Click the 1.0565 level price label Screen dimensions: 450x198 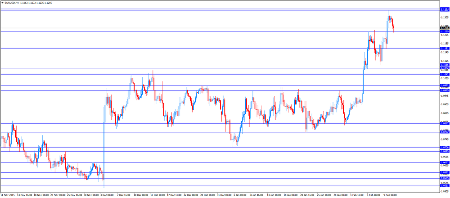pos(445,178)
